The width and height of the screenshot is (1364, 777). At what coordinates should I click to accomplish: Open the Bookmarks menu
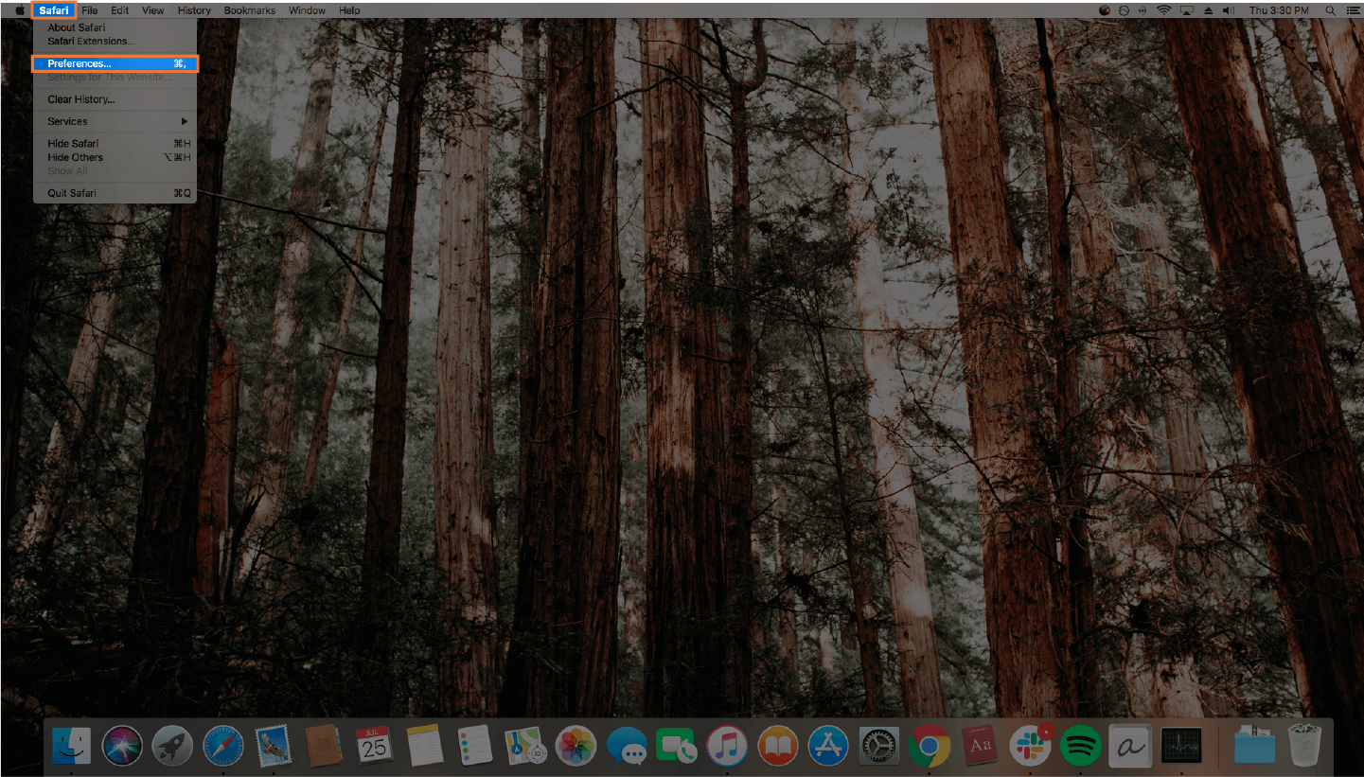(250, 10)
